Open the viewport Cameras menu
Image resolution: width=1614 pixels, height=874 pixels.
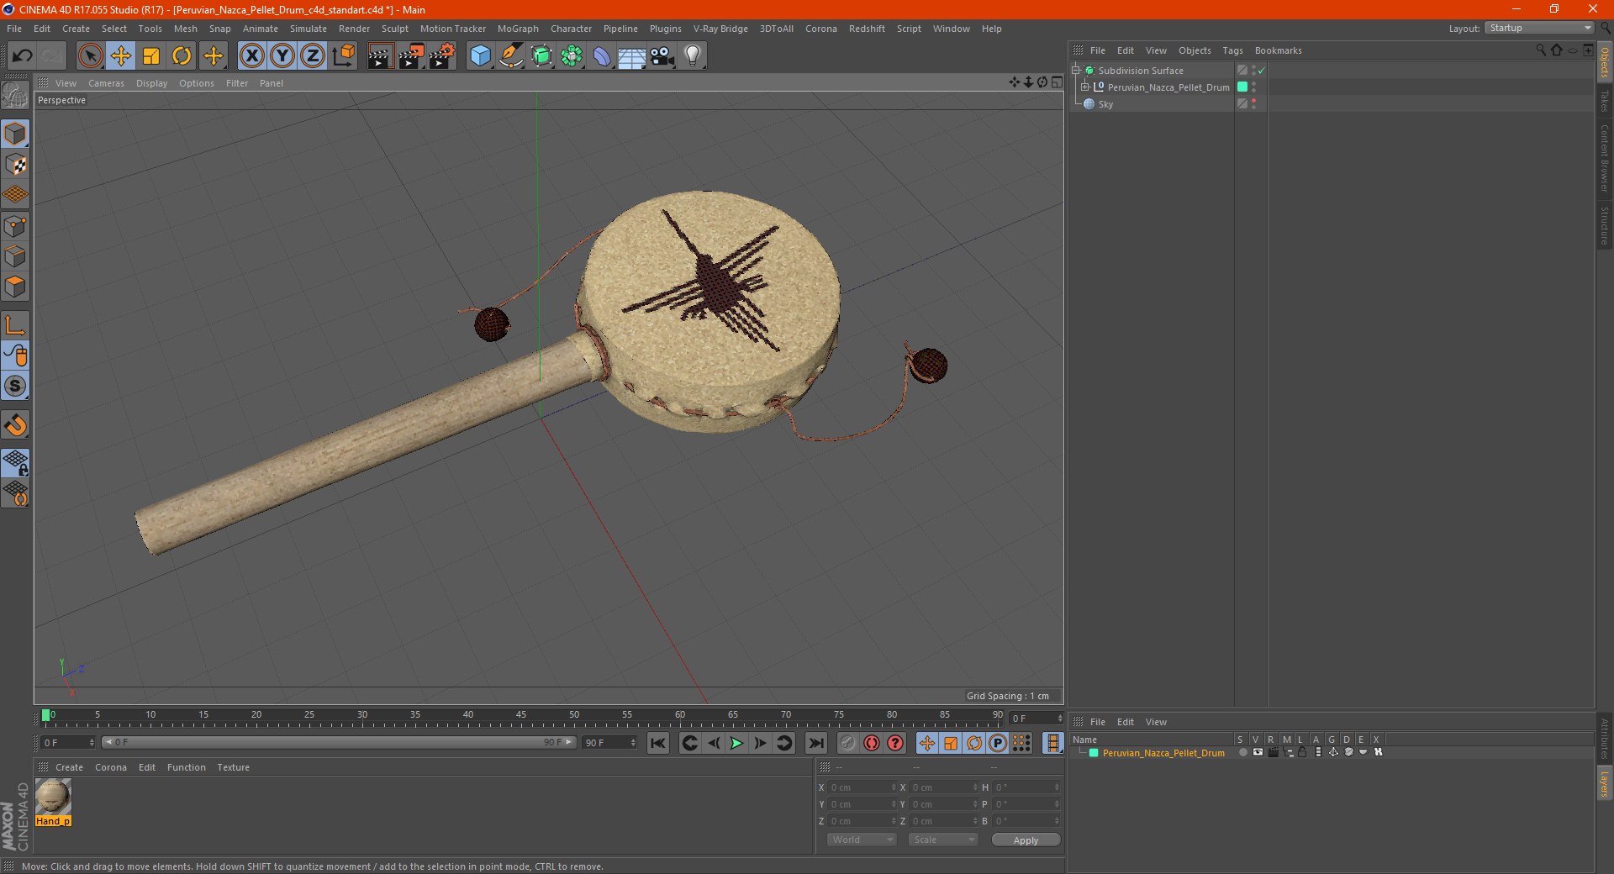coord(106,83)
